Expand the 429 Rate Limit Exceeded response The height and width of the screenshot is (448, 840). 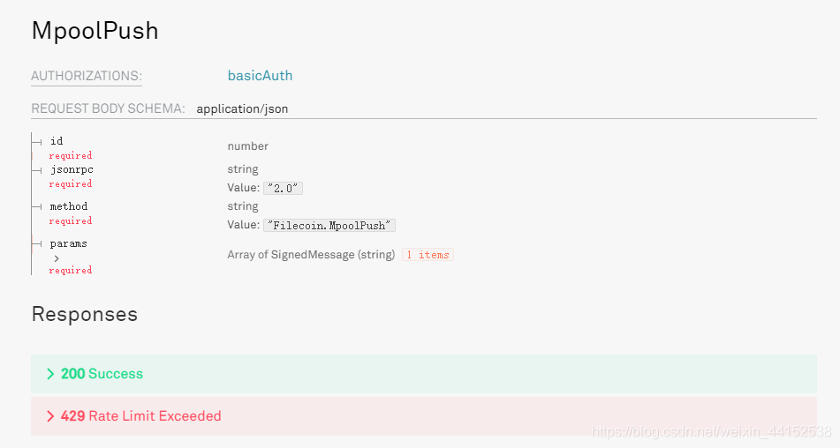coord(424,416)
